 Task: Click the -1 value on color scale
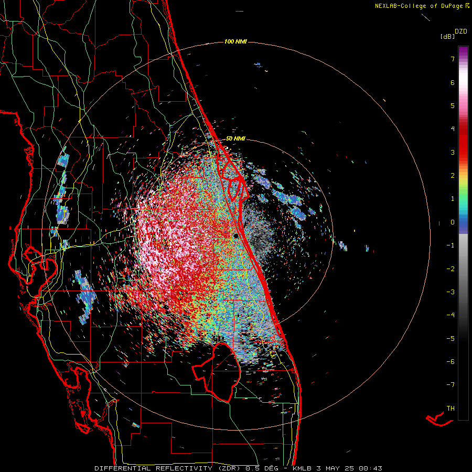tap(450, 245)
